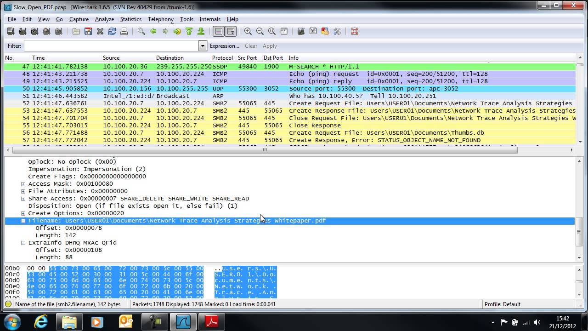
Task: Go forward in packet history arrow
Action: point(165,31)
